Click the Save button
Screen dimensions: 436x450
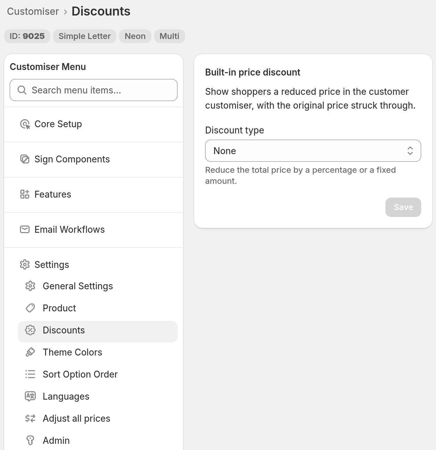403,207
